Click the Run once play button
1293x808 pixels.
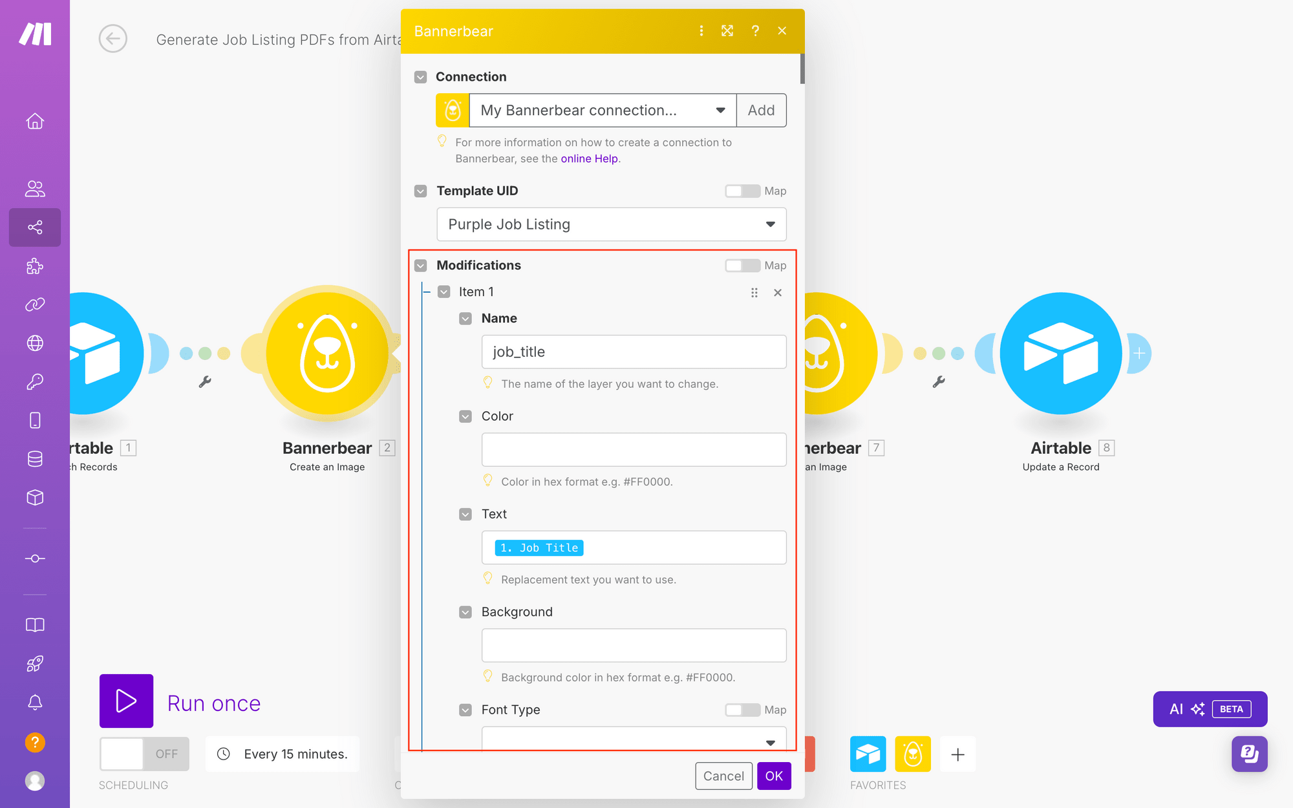click(126, 701)
